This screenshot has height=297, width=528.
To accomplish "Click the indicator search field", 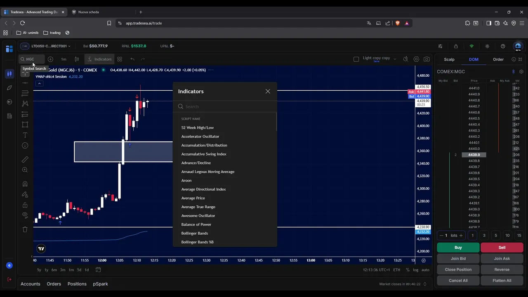I will click(225, 106).
